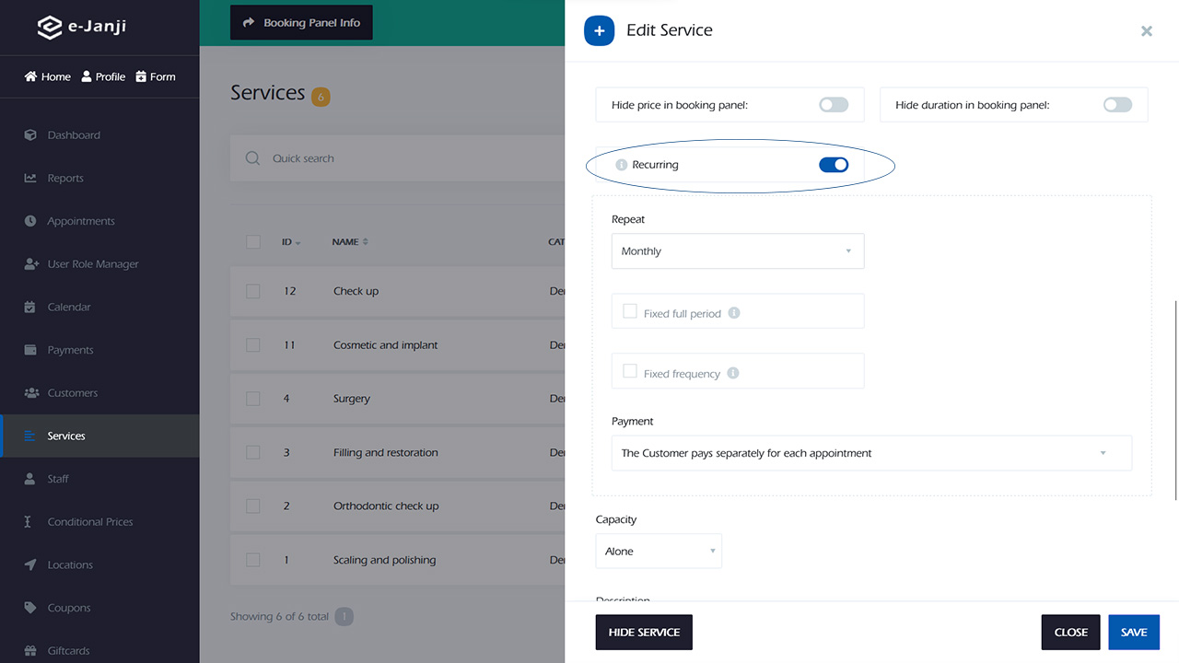
Task: Click info icon beside Fixed frequency
Action: point(733,373)
